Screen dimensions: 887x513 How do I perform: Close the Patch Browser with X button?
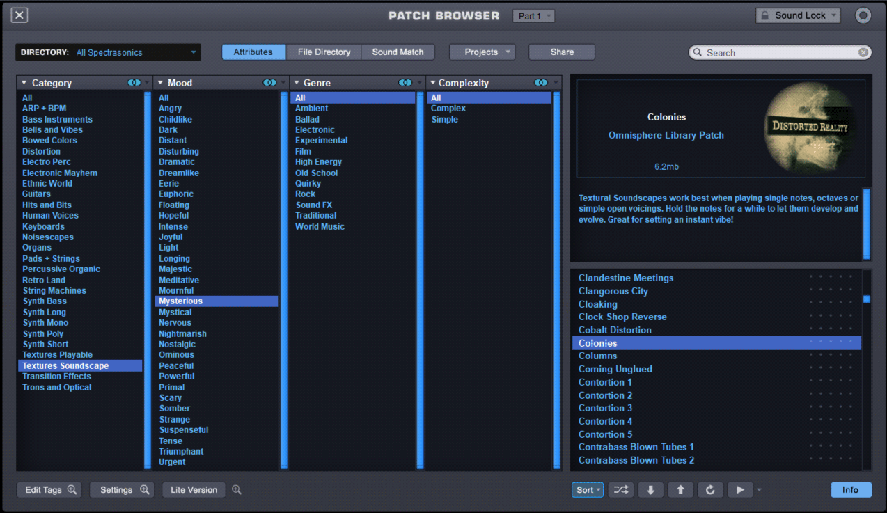point(19,15)
